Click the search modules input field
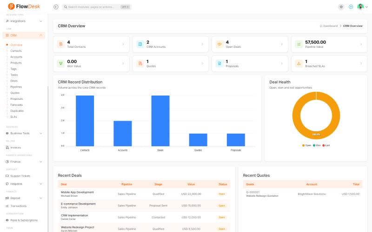372x232 pixels. (x=97, y=7)
